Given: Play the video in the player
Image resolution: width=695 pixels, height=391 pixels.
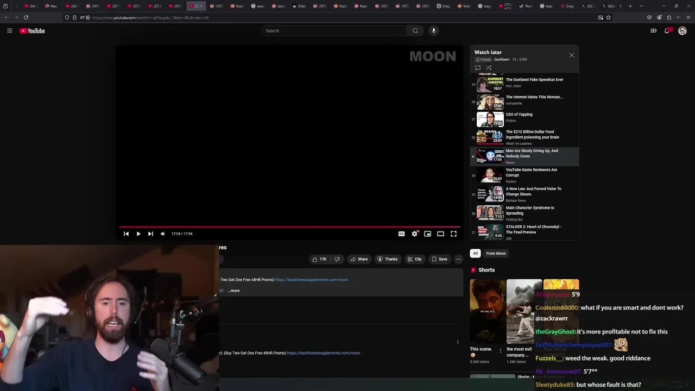Looking at the screenshot, I should (x=138, y=234).
